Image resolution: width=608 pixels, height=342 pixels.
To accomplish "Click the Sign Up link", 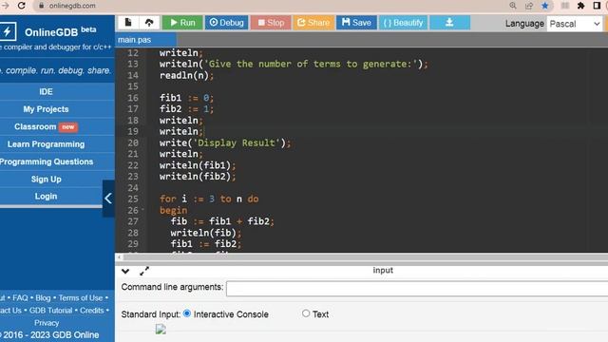I will tap(46, 180).
